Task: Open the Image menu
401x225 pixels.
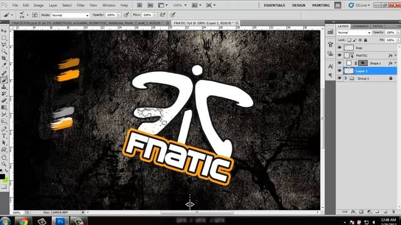Action: [x=38, y=5]
